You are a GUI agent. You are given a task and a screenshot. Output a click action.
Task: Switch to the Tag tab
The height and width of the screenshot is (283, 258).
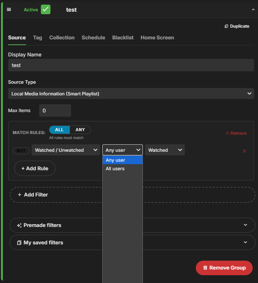[37, 38]
